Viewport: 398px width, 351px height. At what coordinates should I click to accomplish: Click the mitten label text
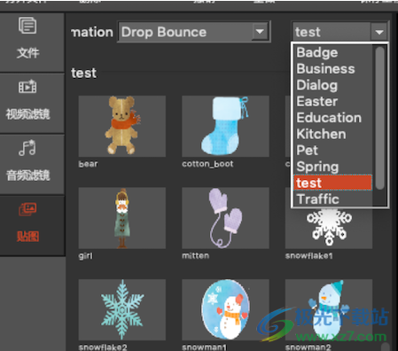pyautogui.click(x=196, y=255)
